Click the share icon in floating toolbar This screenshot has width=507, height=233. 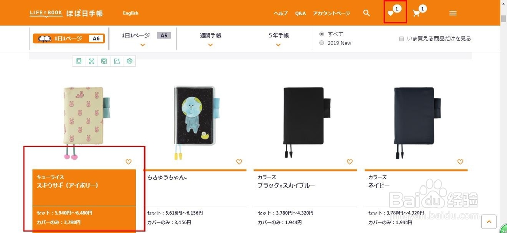[117, 61]
